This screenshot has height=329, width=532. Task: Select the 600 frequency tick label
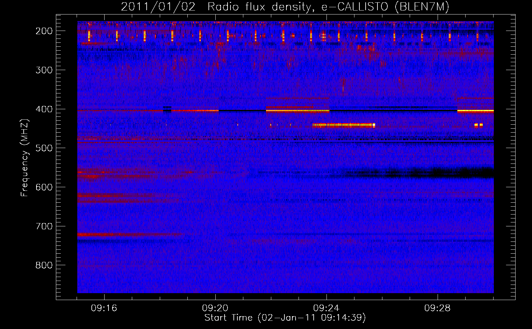(44, 187)
